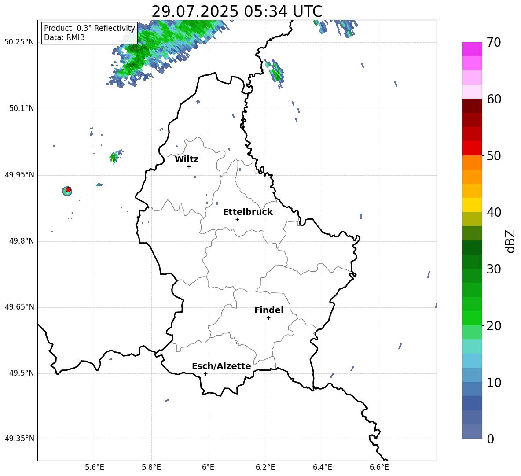Click the 49.8°N latitude label
521x476 pixels.
coord(22,241)
